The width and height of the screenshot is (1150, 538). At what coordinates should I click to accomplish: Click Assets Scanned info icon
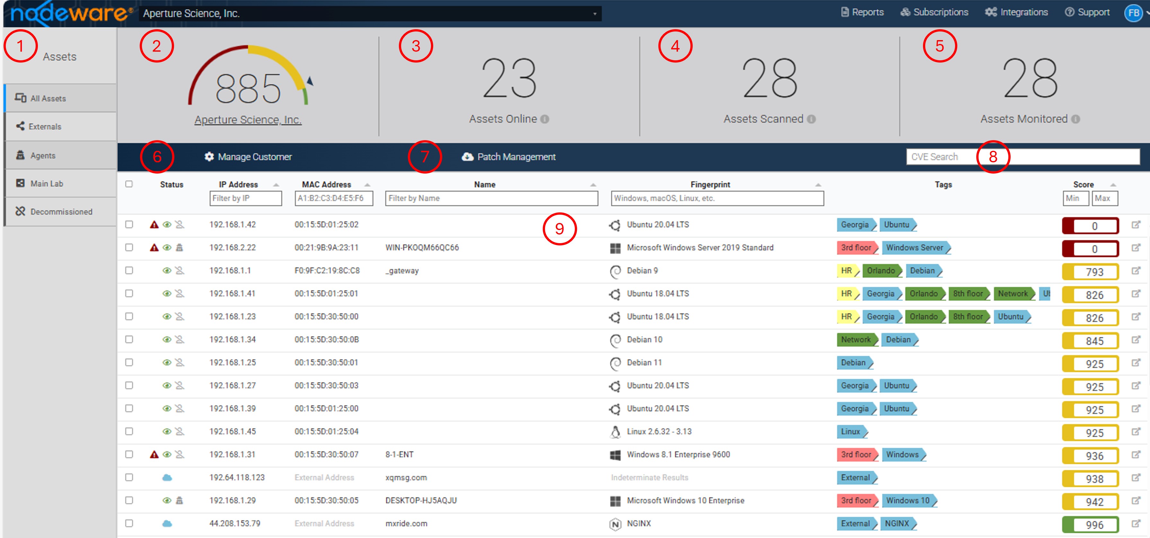(811, 119)
